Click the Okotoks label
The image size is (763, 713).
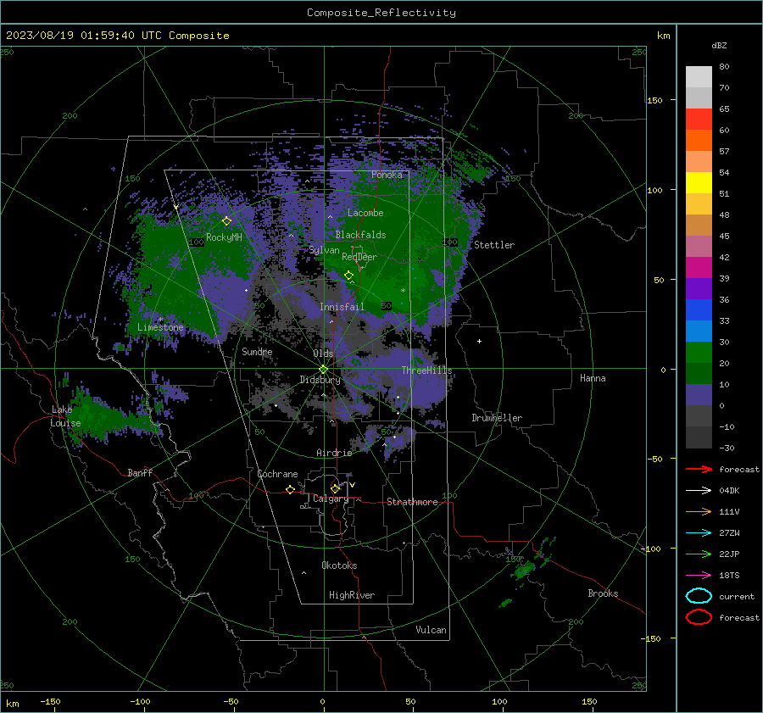coord(339,565)
